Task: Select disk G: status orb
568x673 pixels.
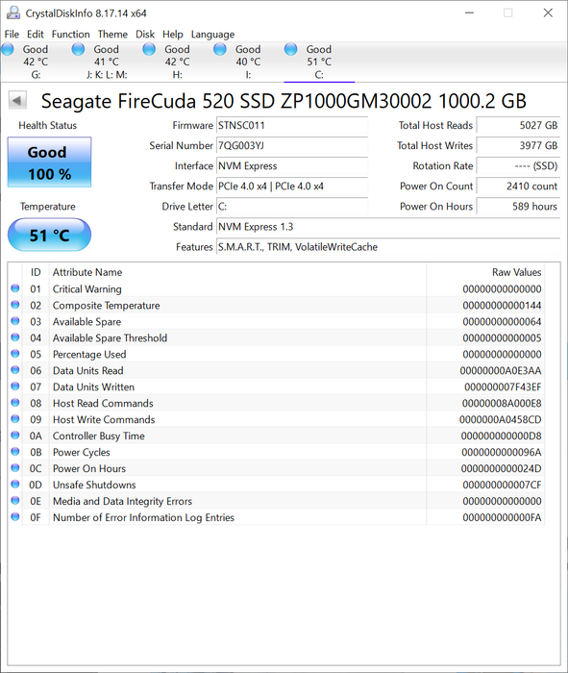Action: (x=8, y=49)
